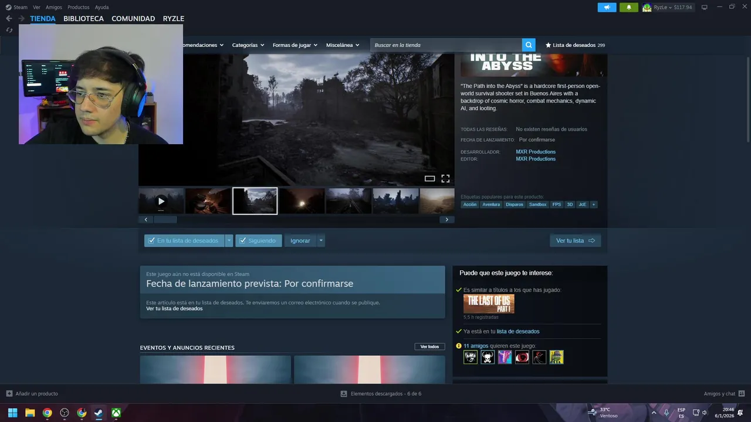Viewport: 751px width, 422px height.
Task: Open the Ayuda menu
Action: 102,8
